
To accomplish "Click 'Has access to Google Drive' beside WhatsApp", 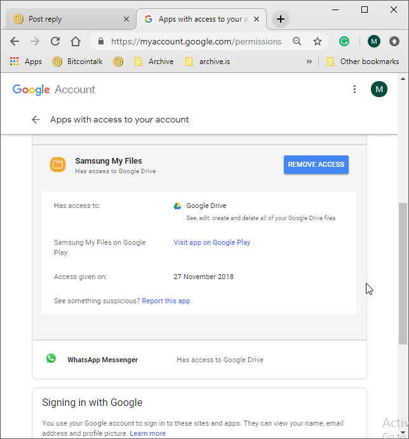I will tap(220, 360).
